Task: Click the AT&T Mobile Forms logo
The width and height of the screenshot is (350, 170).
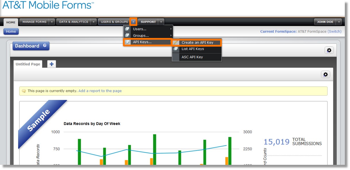Action: [48, 5]
